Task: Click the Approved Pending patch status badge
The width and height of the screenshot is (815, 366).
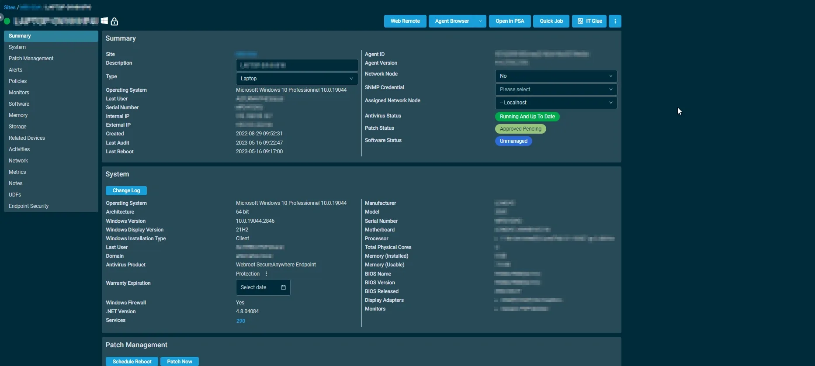Action: [x=520, y=129]
